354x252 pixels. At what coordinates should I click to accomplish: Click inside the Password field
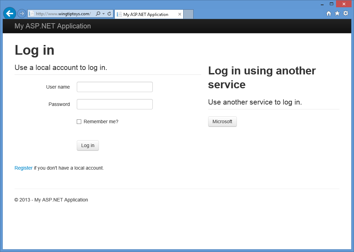(114, 104)
